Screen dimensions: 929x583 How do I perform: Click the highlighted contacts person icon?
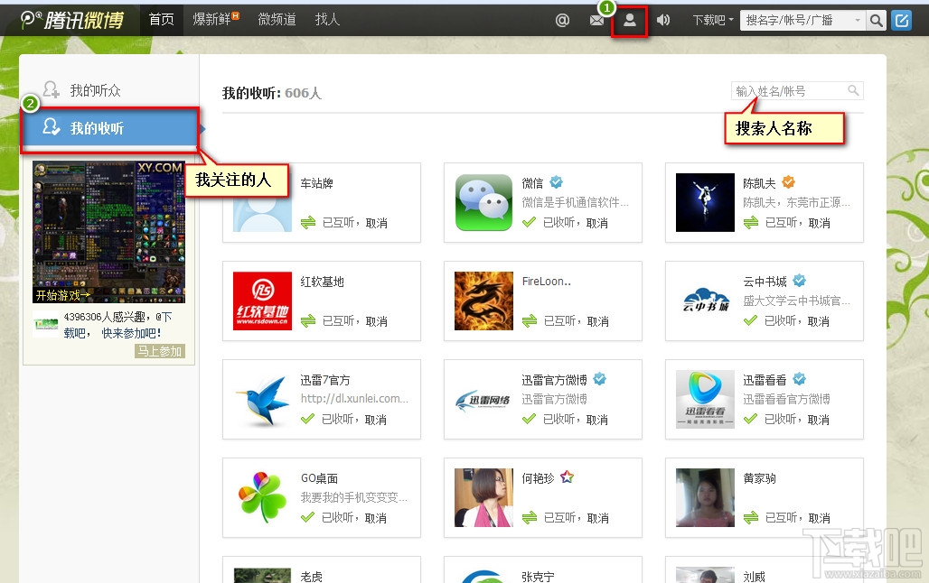(x=629, y=19)
